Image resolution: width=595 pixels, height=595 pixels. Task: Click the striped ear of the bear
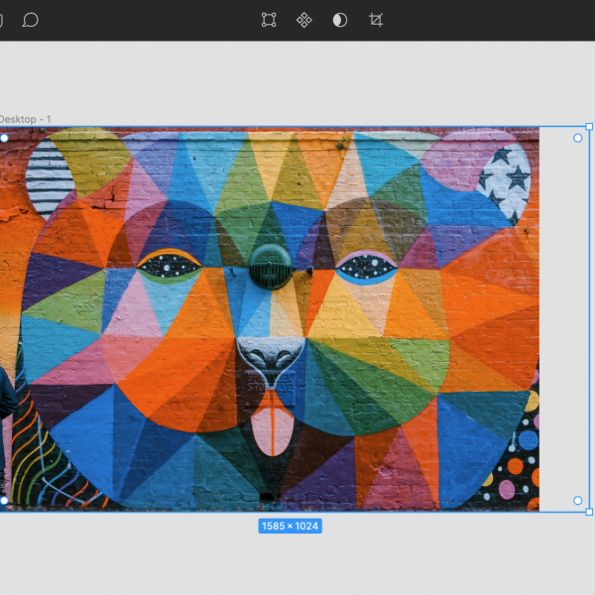pyautogui.click(x=48, y=178)
